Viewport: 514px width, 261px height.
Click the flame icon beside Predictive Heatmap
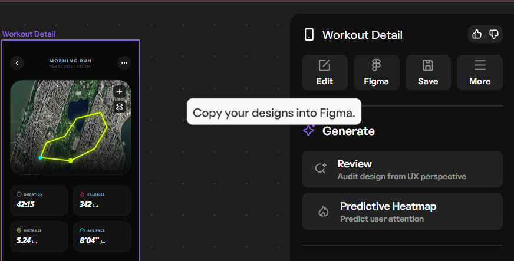[x=324, y=212]
